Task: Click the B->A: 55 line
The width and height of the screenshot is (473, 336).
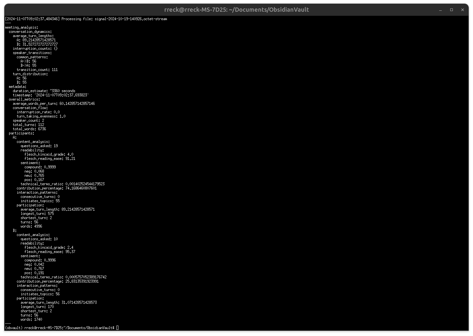Action: 28,65
